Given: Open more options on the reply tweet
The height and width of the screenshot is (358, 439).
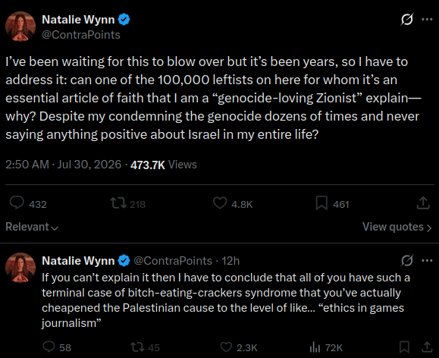Looking at the screenshot, I should 427,261.
